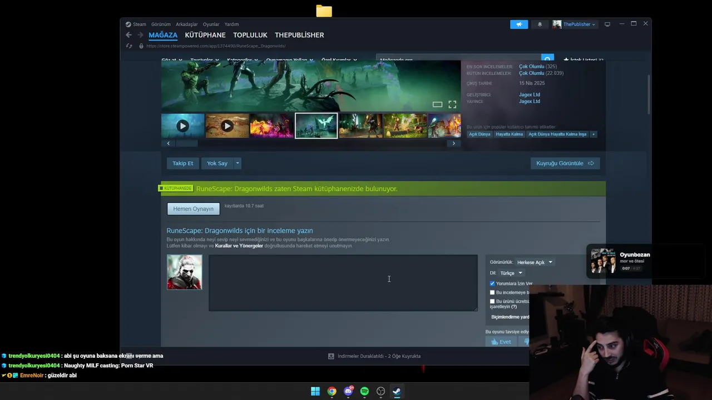712x400 pixels.
Task: Click the Açık Dünya tag
Action: [479, 134]
